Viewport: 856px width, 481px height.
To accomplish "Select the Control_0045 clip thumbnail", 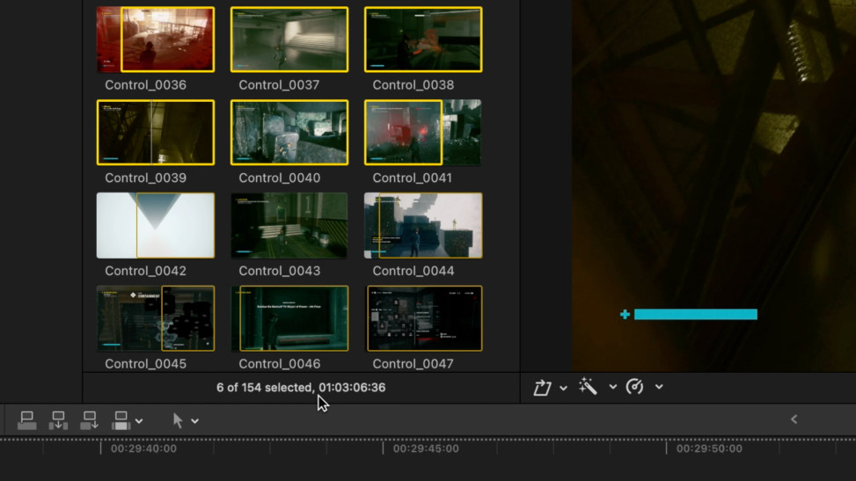I will 156,318.
